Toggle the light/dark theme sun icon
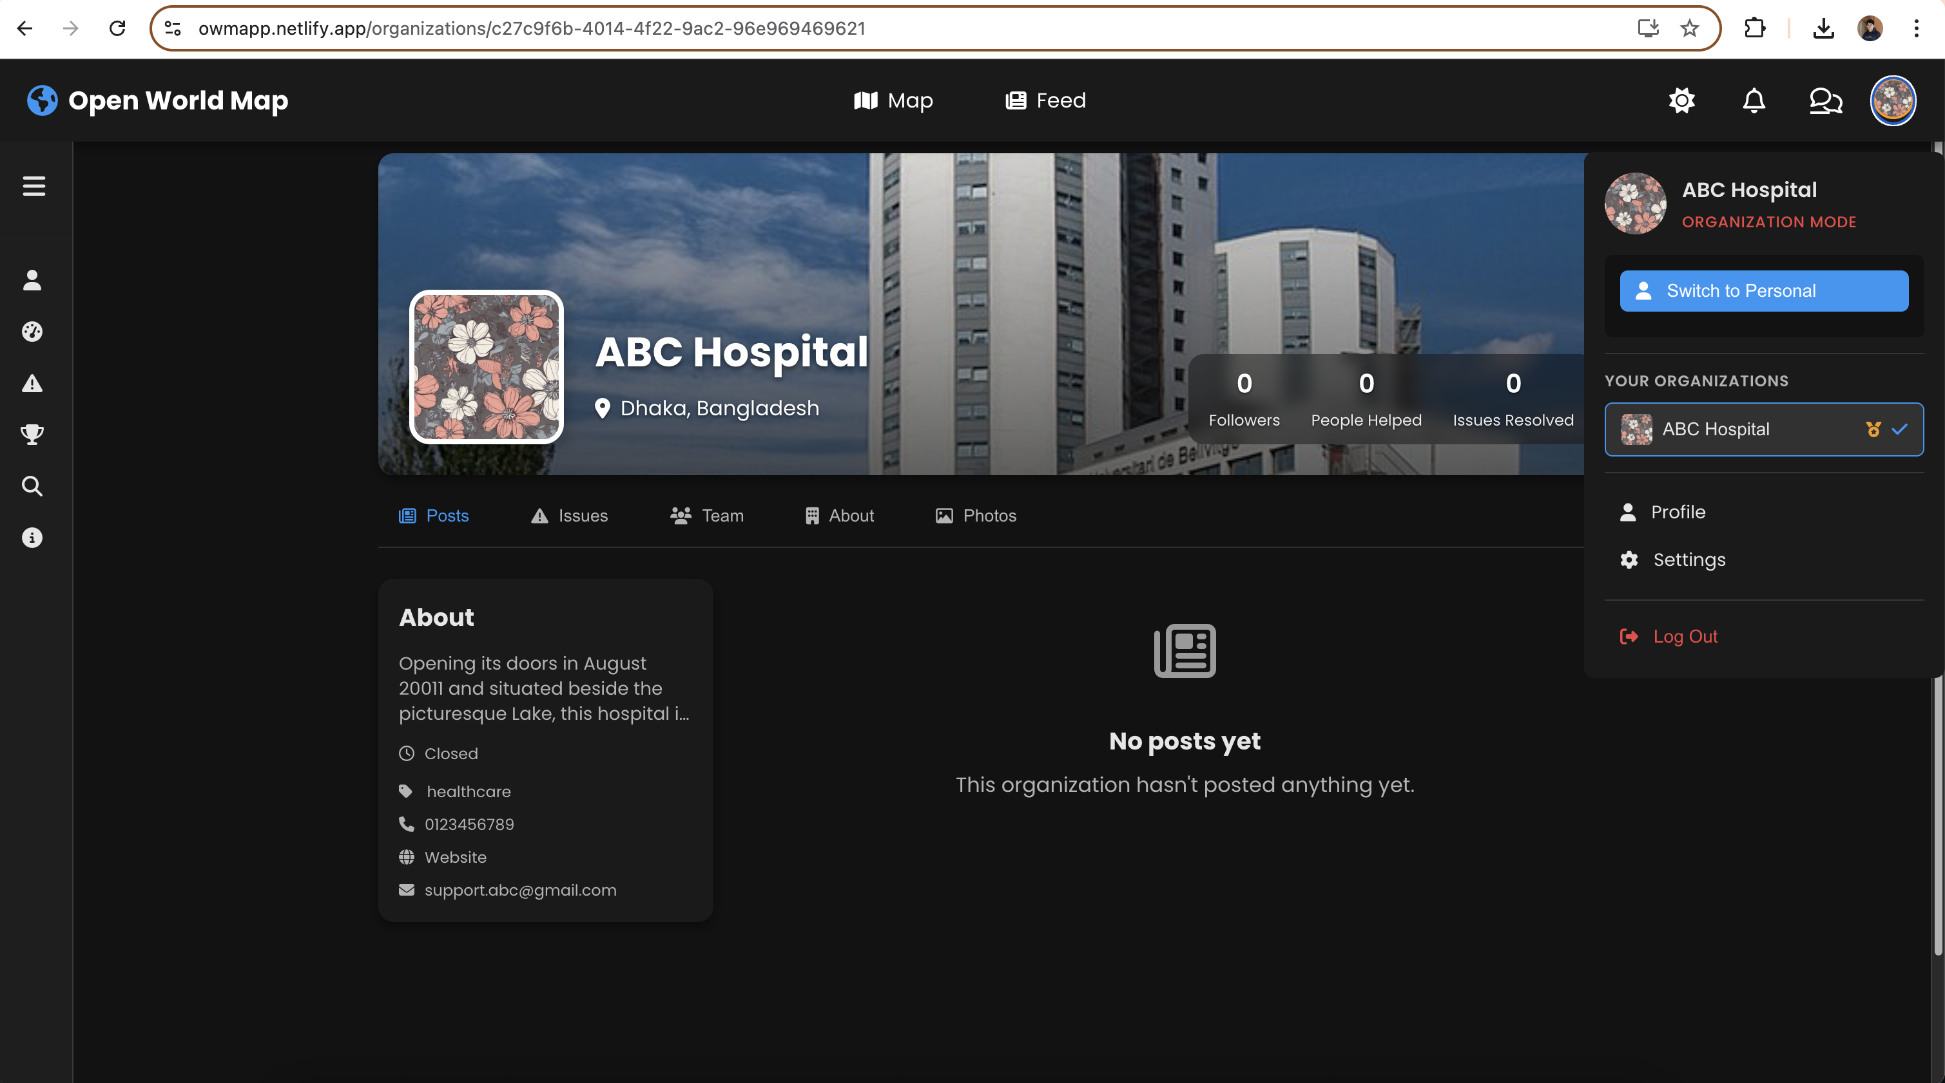 click(x=1681, y=100)
